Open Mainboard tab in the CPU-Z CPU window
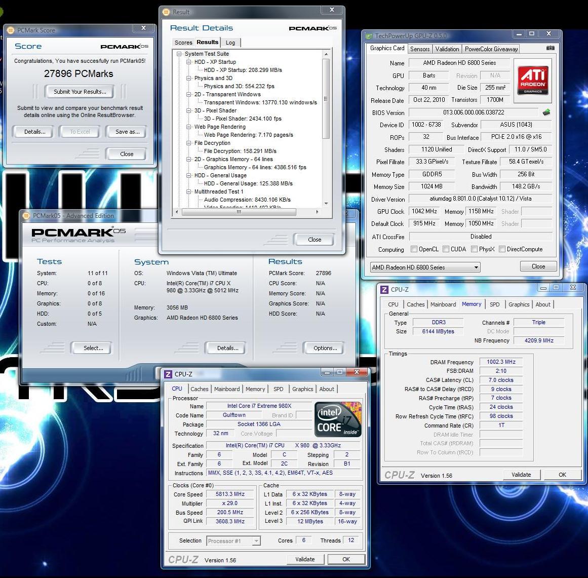Screen dimensions: 588x578 227,390
